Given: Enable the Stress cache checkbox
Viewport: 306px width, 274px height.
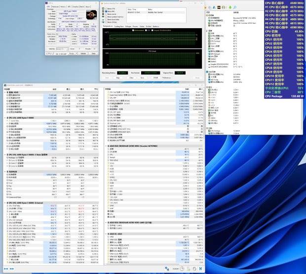Looking at the screenshot, I should [106, 14].
